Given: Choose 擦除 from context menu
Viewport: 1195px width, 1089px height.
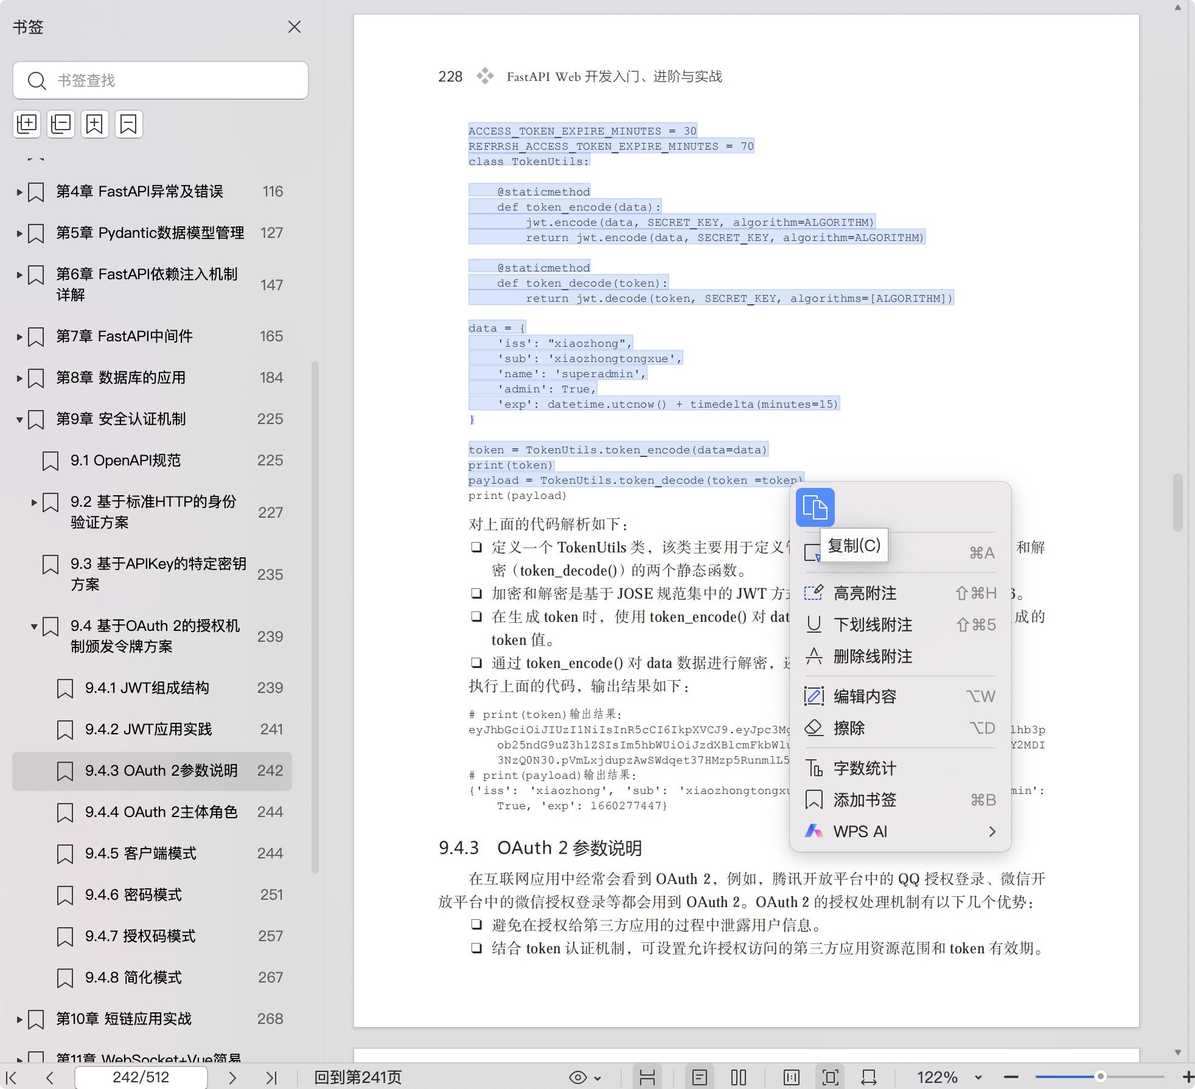Looking at the screenshot, I should 901,728.
